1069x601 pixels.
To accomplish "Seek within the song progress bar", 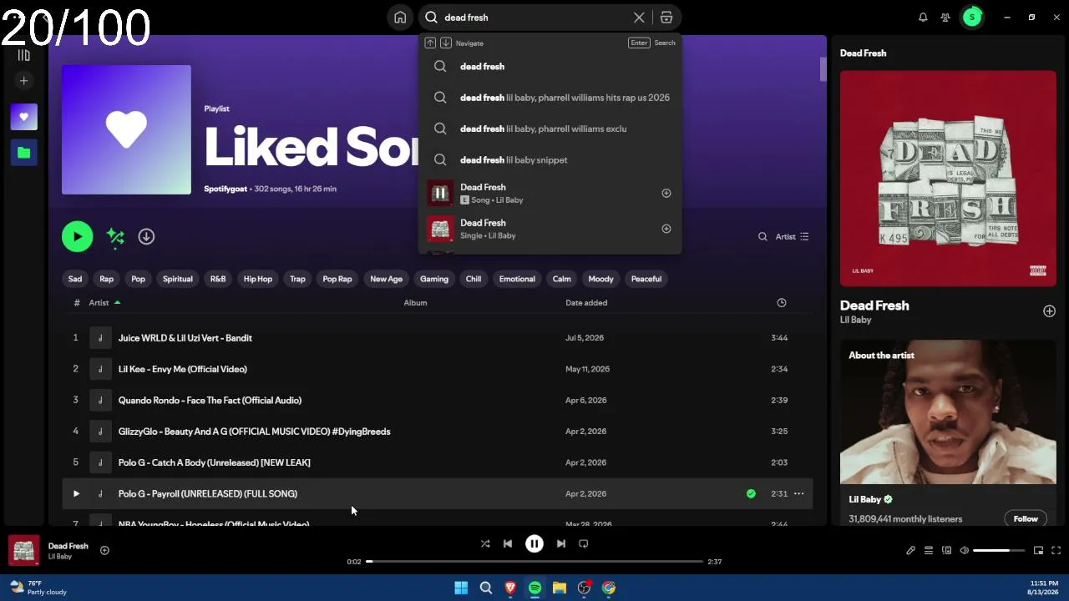I will (534, 562).
